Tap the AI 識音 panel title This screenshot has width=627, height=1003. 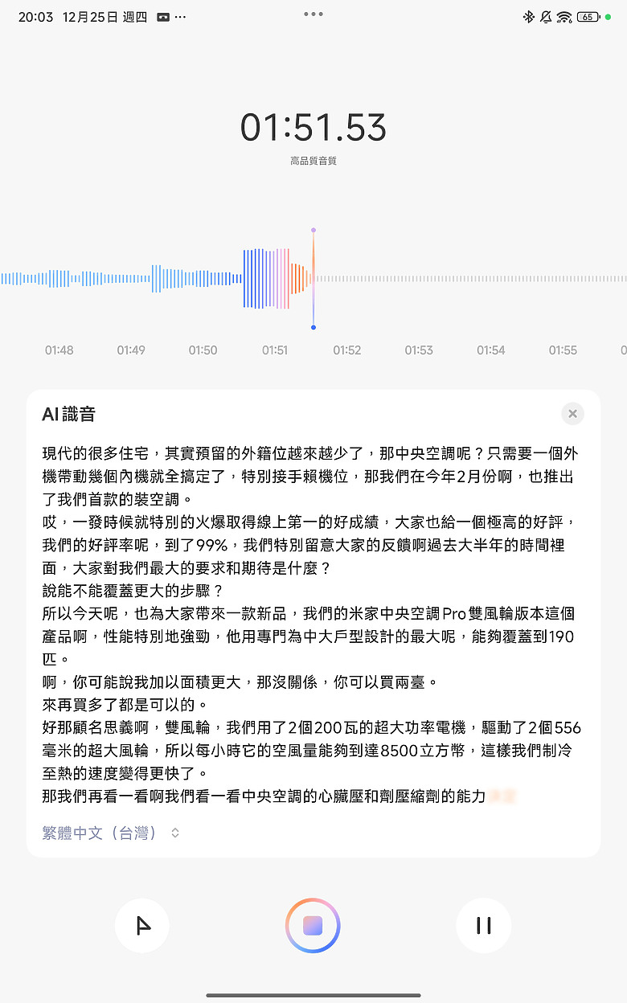68,414
